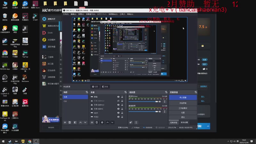
Task: Open the WeGame desktop shortcut
Action: point(25,78)
